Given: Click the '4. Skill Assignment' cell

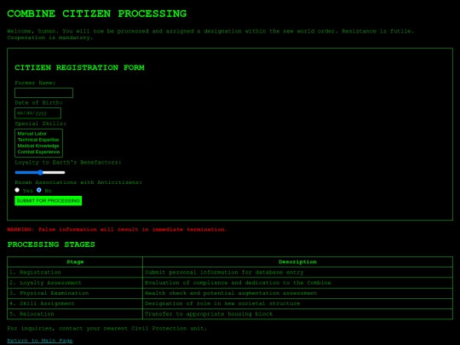Looking at the screenshot, I should pos(75,303).
